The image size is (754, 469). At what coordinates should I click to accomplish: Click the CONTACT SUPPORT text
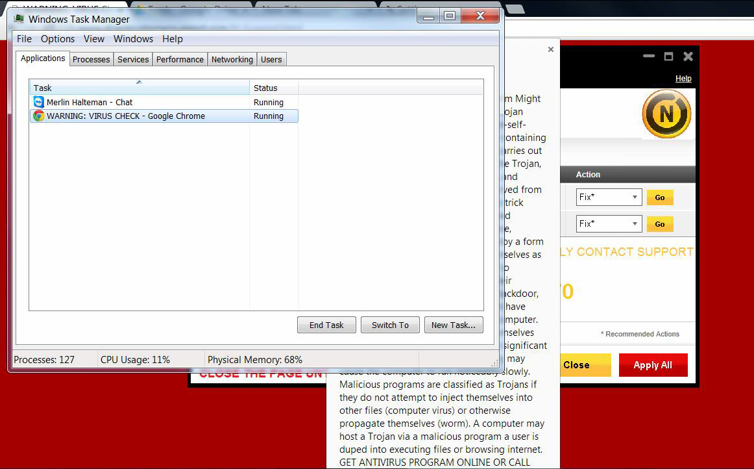635,252
